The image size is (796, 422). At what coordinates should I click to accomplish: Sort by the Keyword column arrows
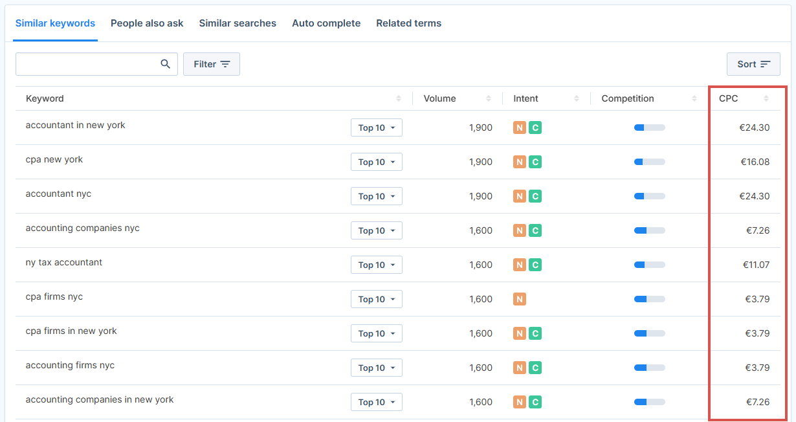[399, 98]
